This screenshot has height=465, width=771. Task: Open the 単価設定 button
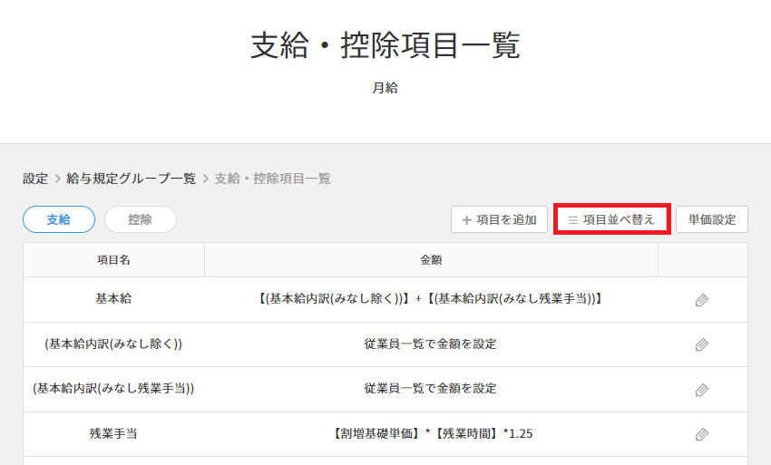coord(711,219)
